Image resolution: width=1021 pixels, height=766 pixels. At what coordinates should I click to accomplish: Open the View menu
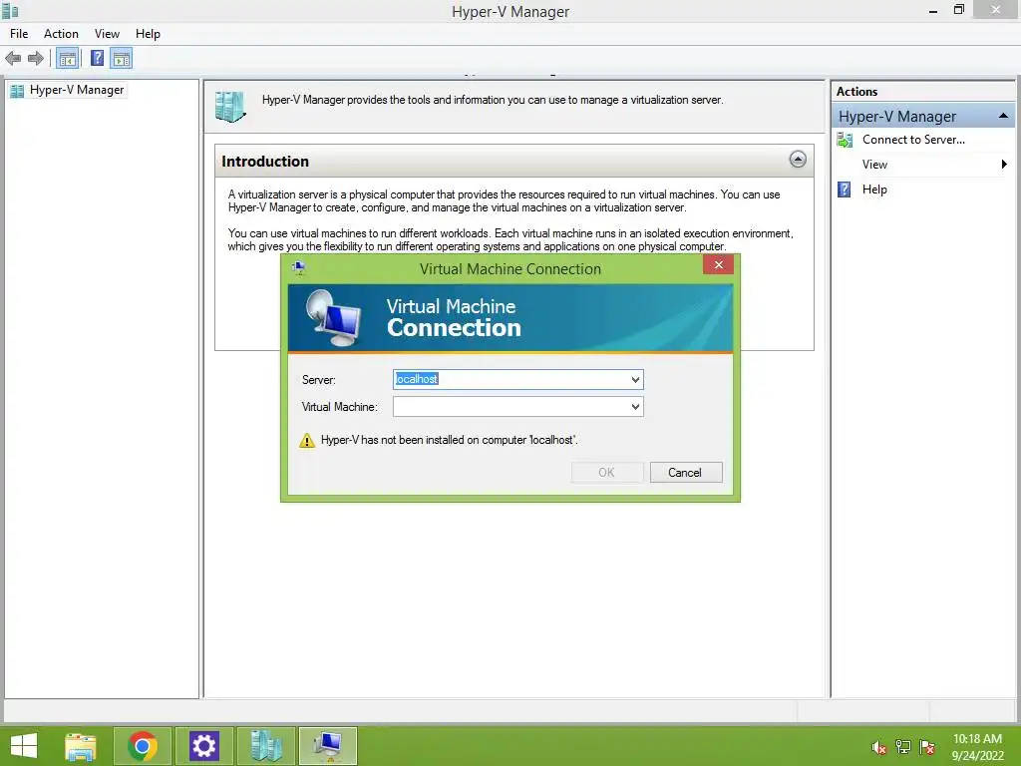[107, 34]
